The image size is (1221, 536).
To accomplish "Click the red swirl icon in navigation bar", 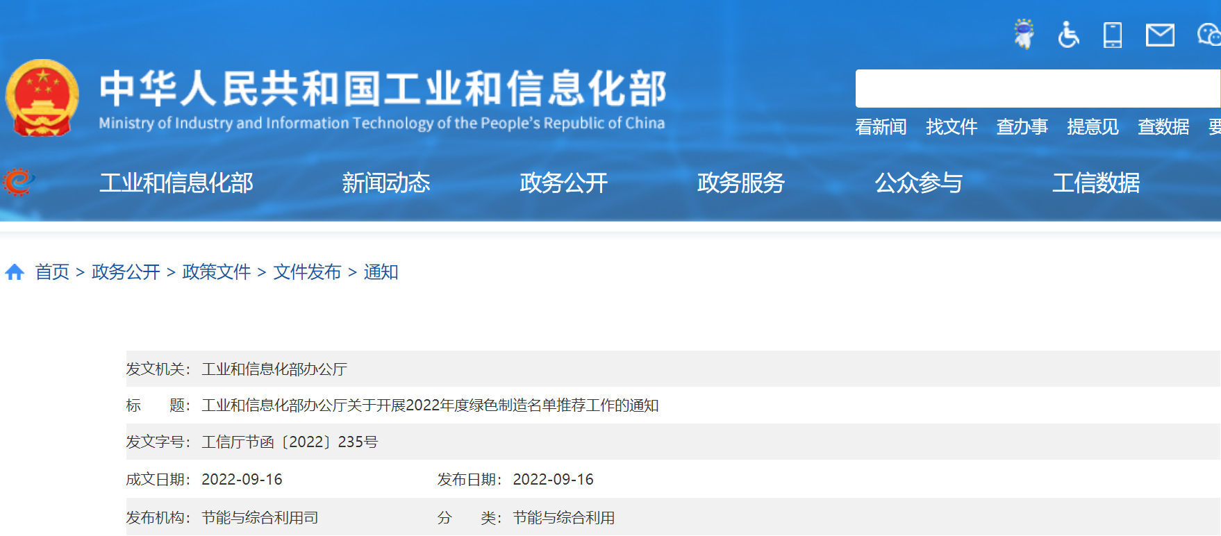I will point(18,183).
